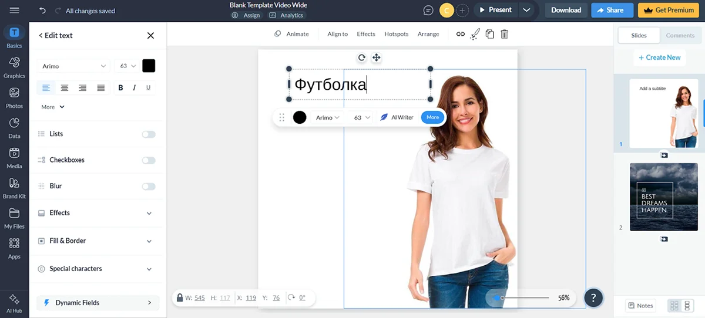Center align the text
Image resolution: width=705 pixels, height=318 pixels.
pos(65,88)
